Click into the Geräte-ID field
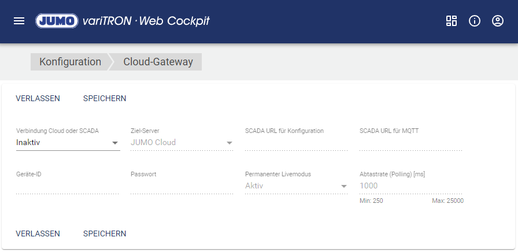Image resolution: width=518 pixels, height=252 pixels. click(68, 186)
